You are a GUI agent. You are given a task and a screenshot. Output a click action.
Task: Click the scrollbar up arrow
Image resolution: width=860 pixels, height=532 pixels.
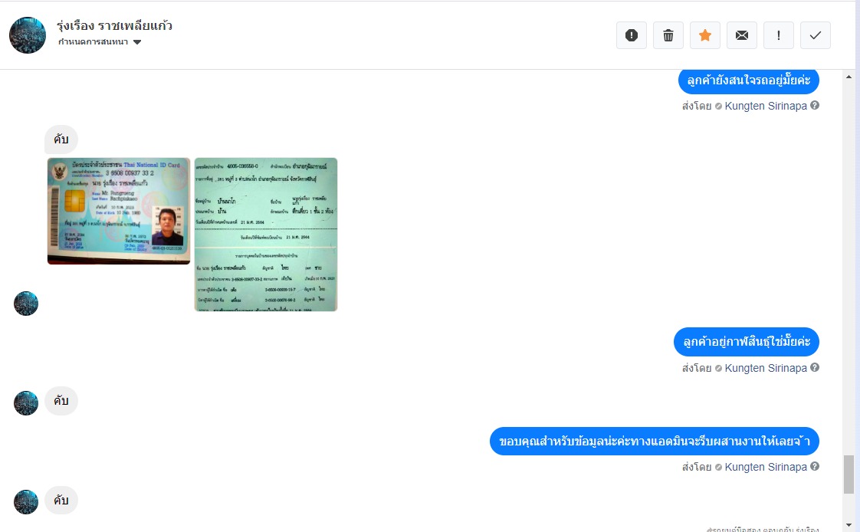coord(849,77)
